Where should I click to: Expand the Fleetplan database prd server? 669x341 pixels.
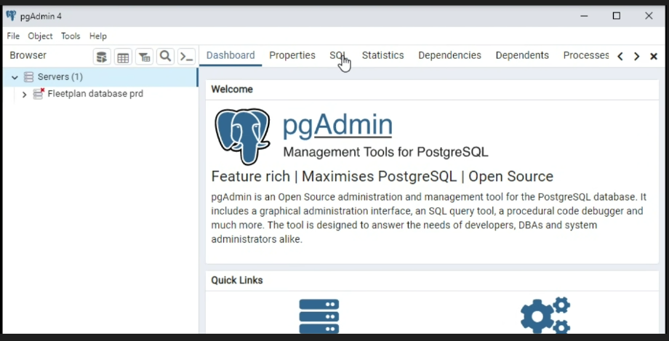(x=24, y=95)
